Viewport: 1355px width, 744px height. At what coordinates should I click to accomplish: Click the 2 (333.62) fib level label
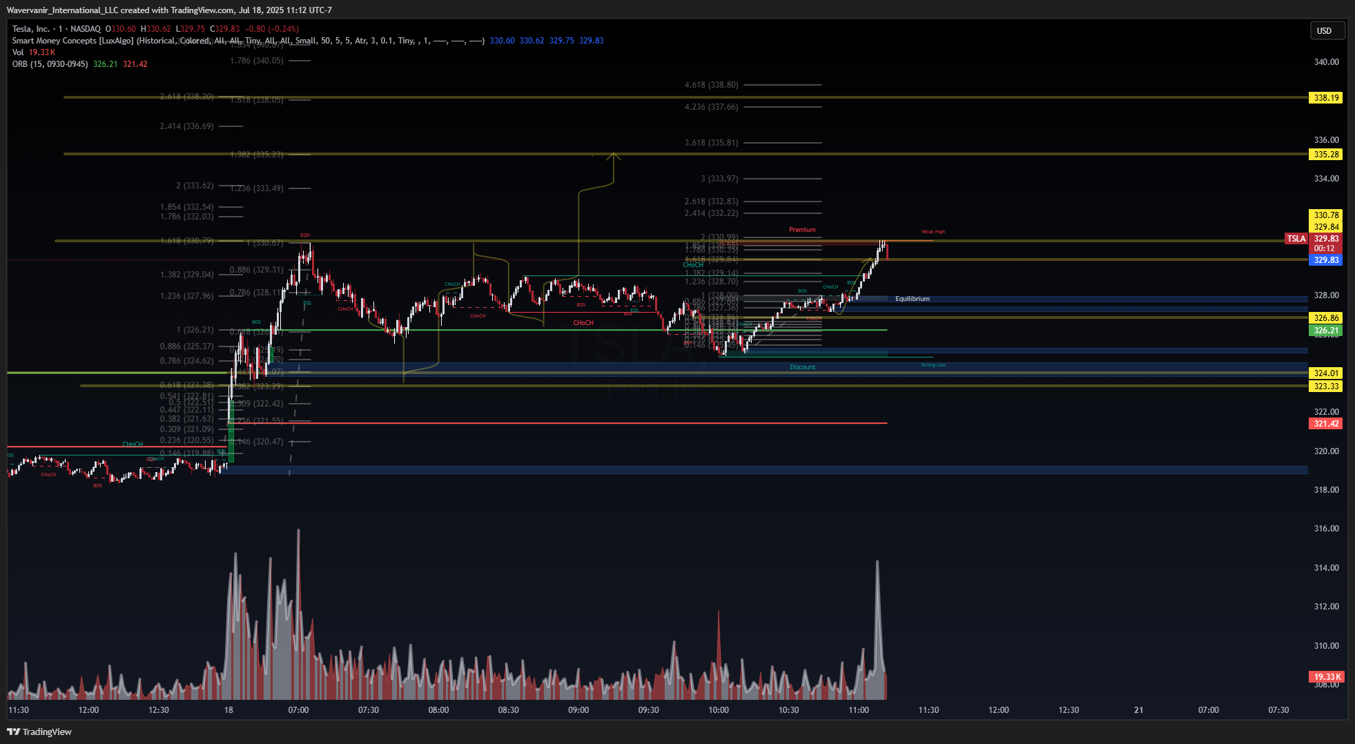click(x=195, y=186)
